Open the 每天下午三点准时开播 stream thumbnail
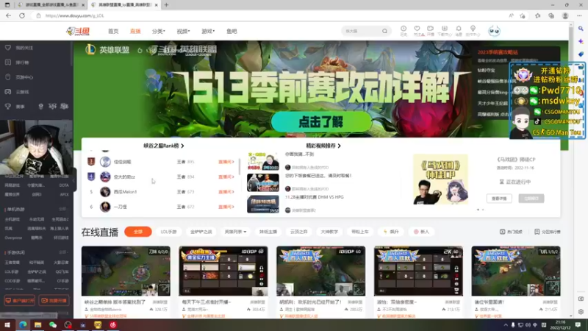Image resolution: width=588 pixels, height=331 pixels. coord(223,271)
